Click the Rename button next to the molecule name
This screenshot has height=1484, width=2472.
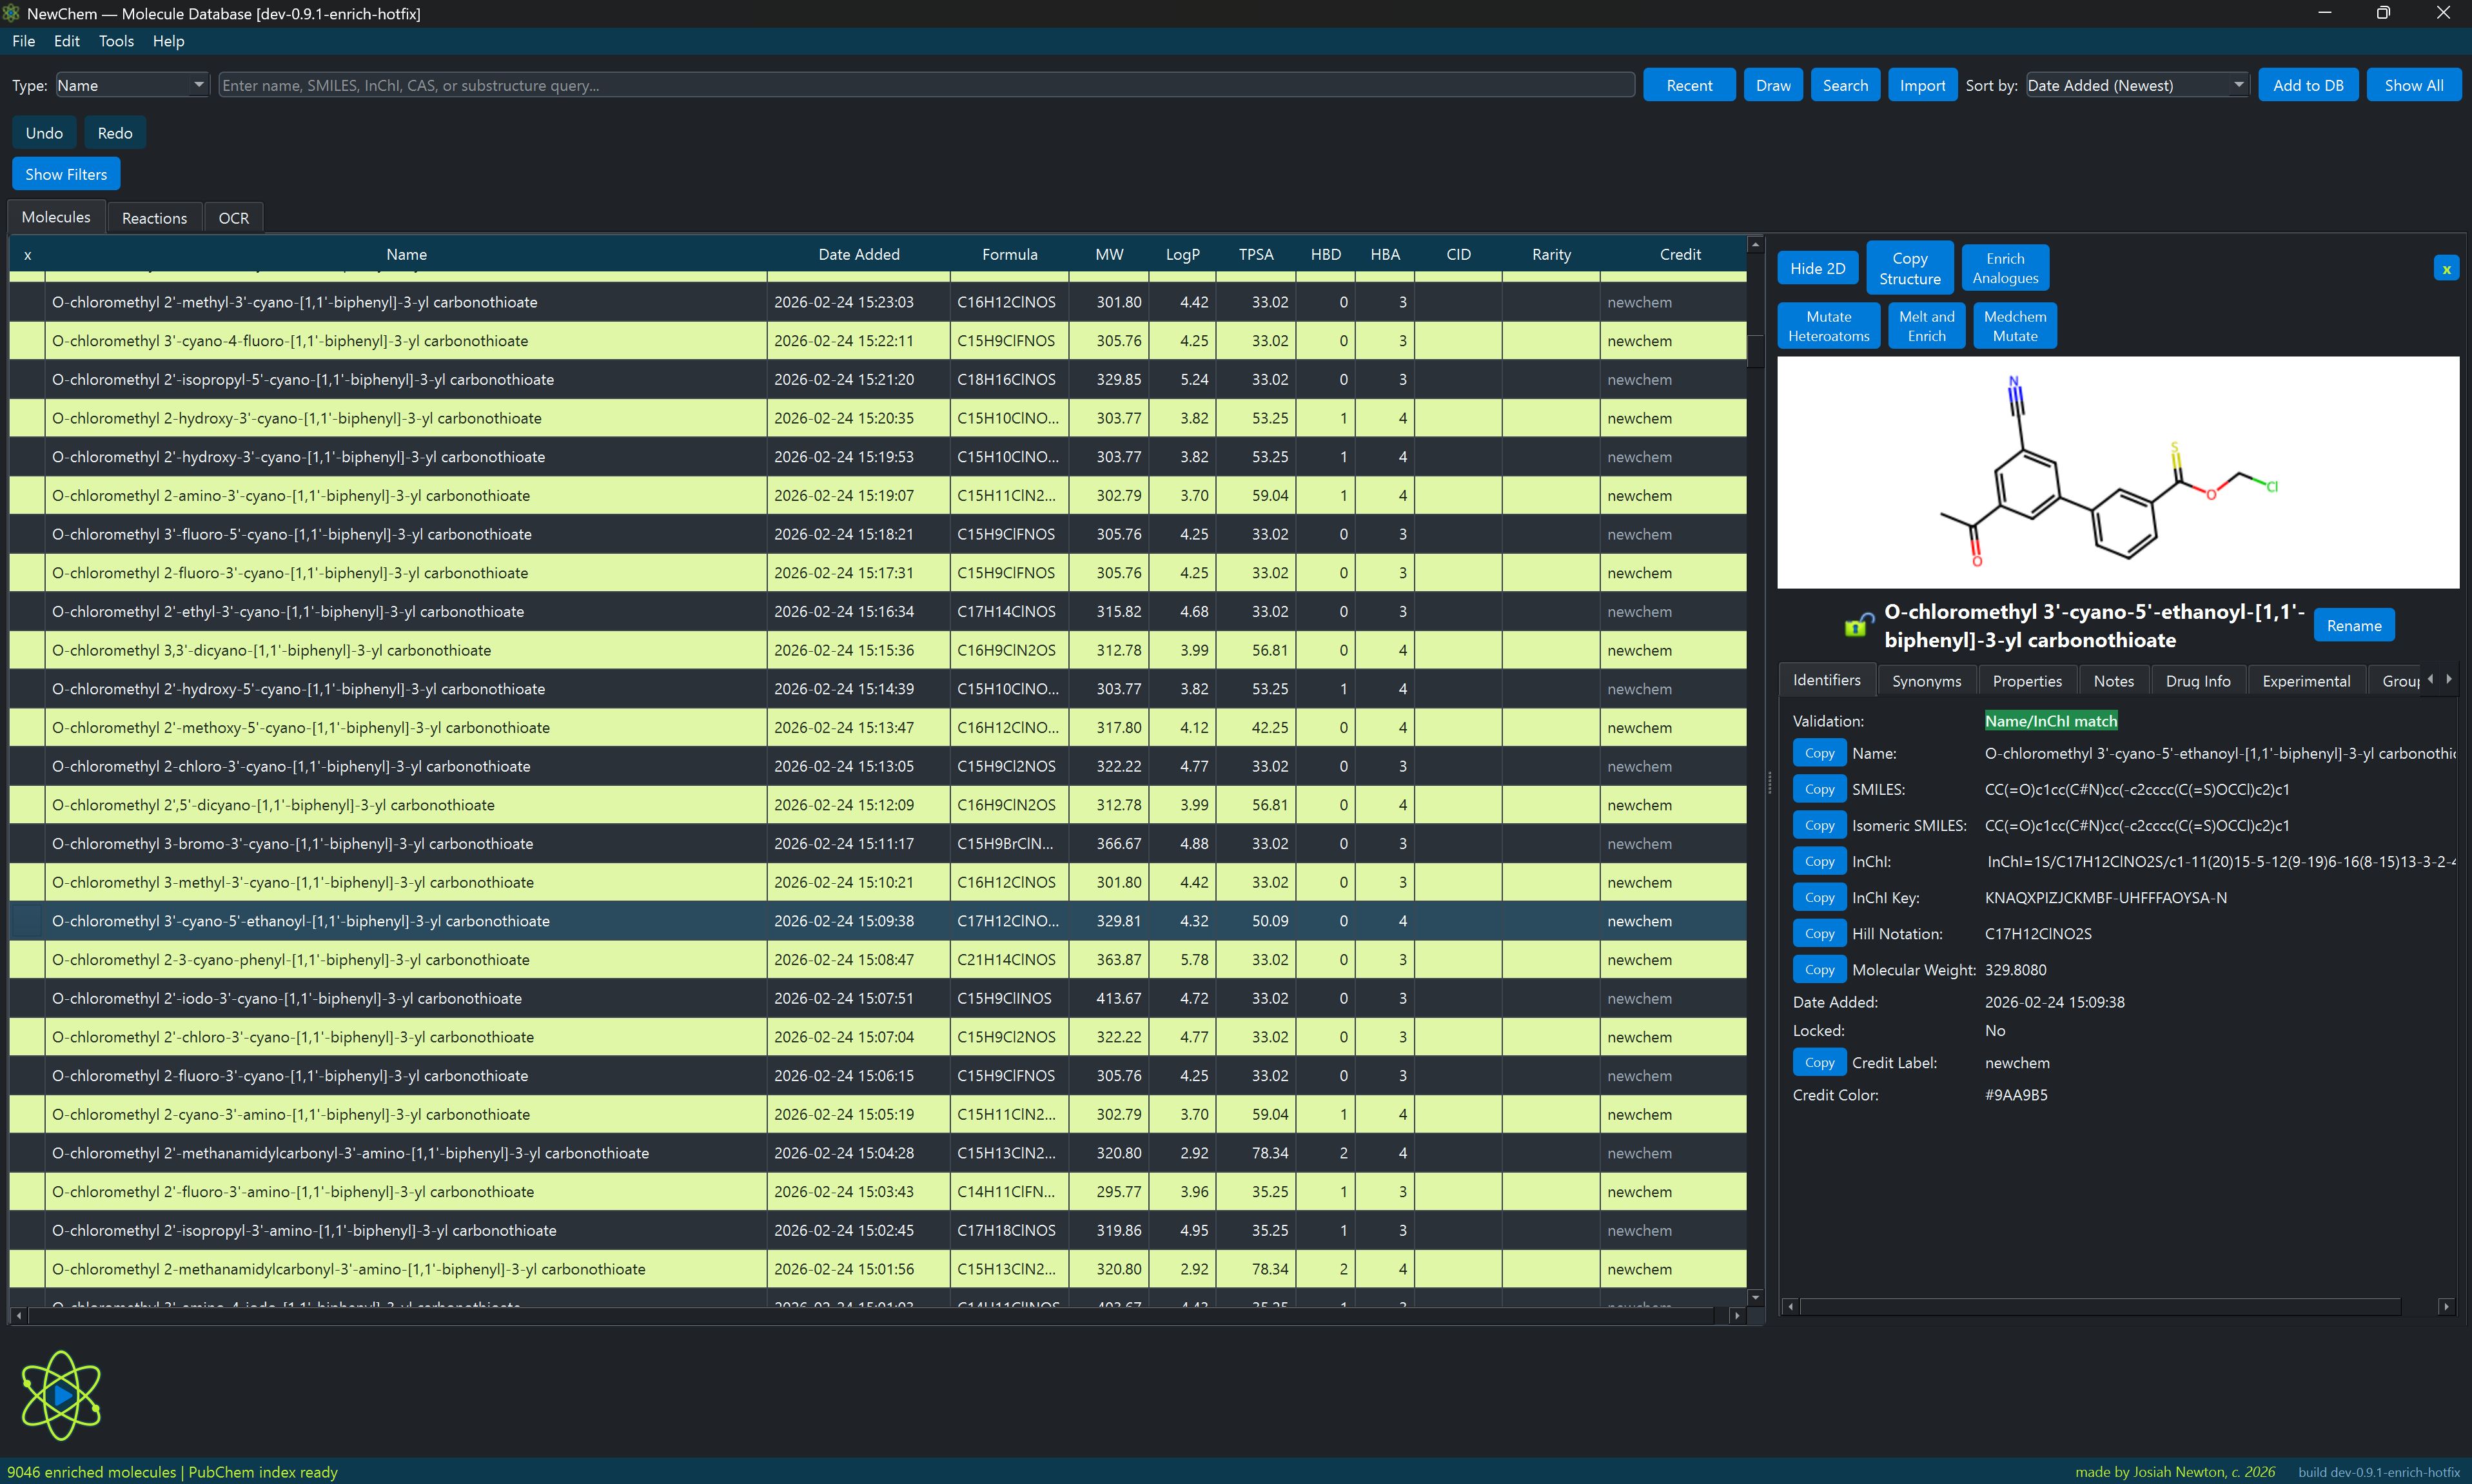coord(2354,624)
